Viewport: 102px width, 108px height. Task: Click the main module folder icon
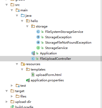18,10
